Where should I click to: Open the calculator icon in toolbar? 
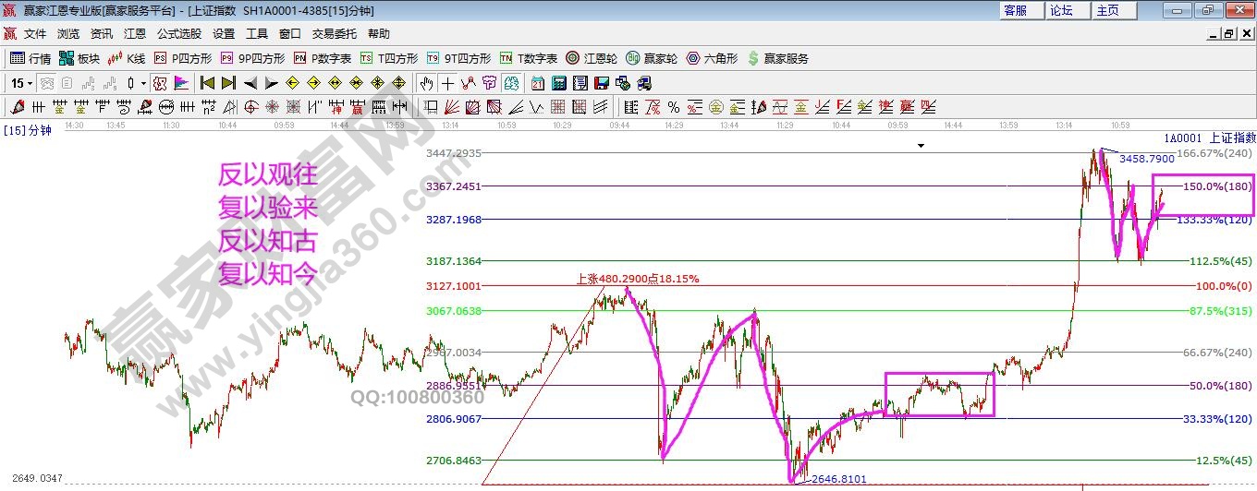[x=558, y=83]
